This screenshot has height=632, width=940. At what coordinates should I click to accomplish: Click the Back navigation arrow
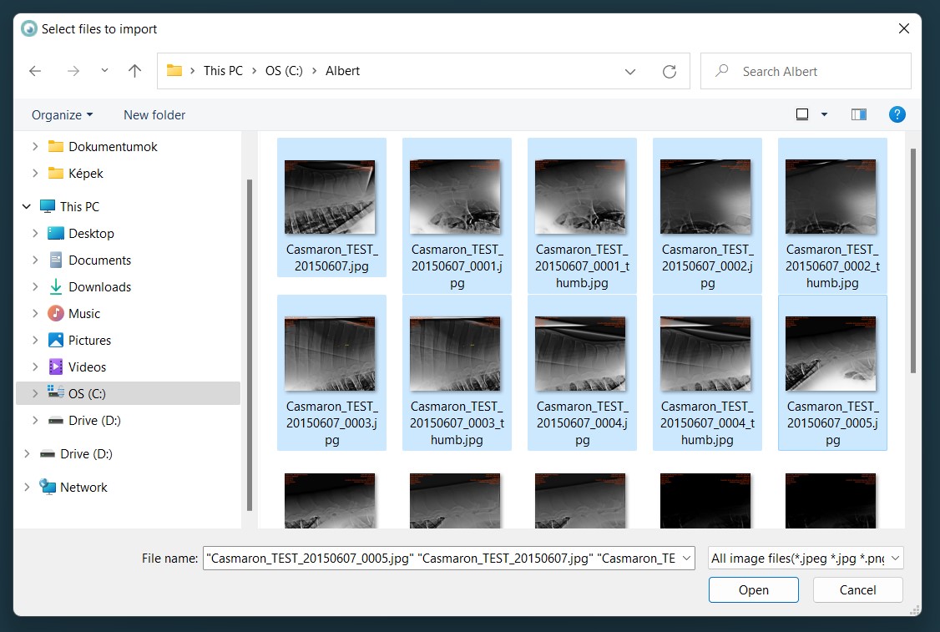tap(35, 72)
